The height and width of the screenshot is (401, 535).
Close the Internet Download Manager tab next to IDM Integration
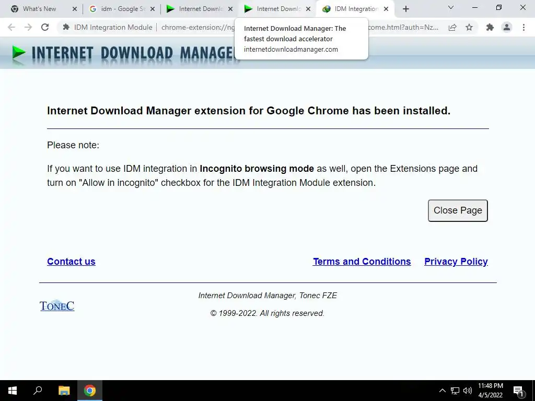[308, 9]
